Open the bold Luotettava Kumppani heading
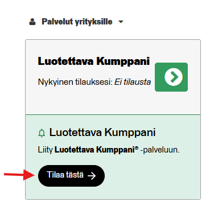 tap(94, 61)
